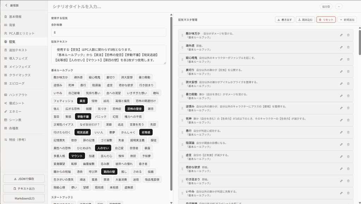
Task: Deselect the マウント madness chip
Action: (x=77, y=156)
